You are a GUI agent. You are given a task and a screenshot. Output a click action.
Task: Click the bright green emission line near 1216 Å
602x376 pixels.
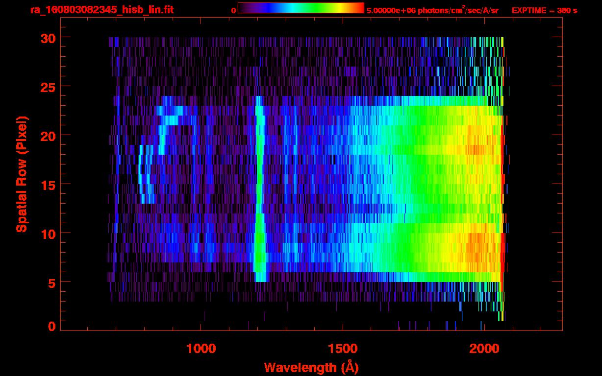click(259, 188)
